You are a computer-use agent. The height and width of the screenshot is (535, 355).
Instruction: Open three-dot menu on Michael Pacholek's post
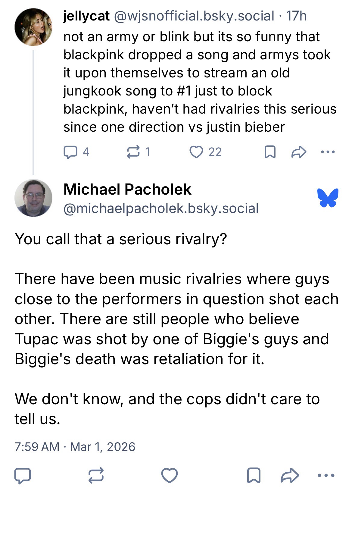click(326, 476)
